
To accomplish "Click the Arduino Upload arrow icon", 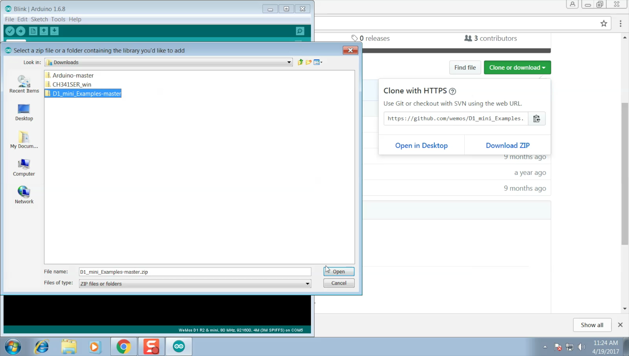I will point(21,31).
